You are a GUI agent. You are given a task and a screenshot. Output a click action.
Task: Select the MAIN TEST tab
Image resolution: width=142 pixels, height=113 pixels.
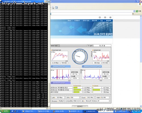tap(55, 46)
